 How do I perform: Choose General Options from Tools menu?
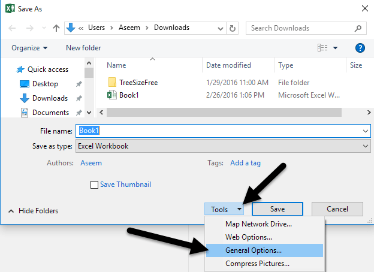[264, 250]
